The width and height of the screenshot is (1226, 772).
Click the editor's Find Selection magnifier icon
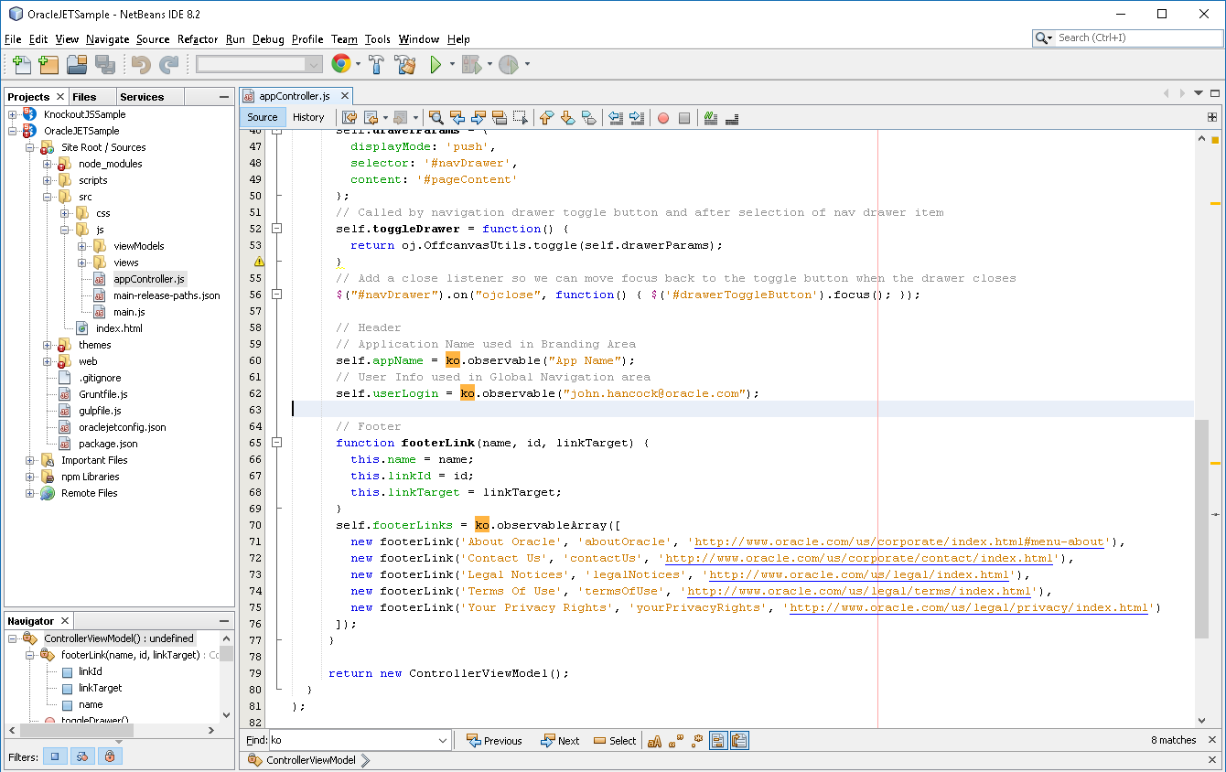[436, 117]
